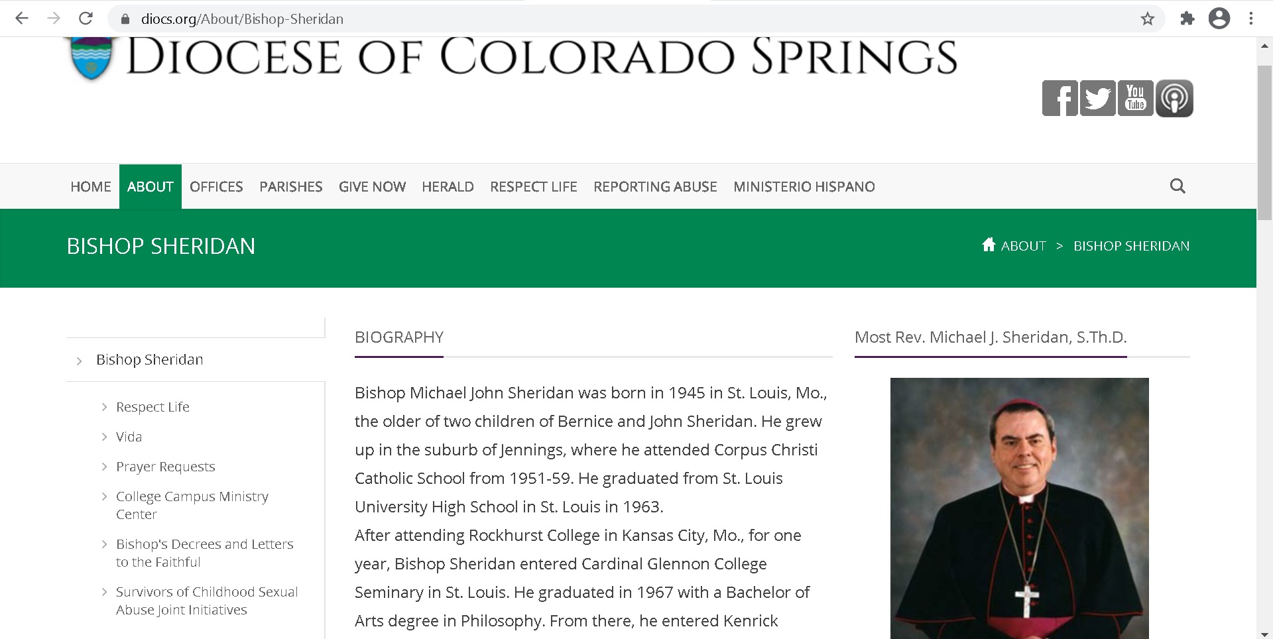Click the browser back arrow
Screen dimensions: 1273x639
22,18
